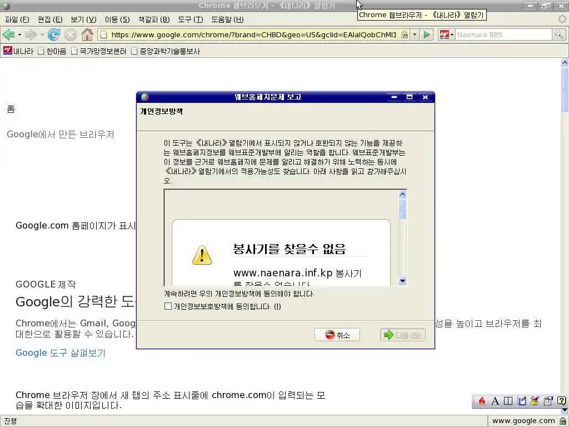Click the page icon in the address bar
The image size is (569, 427).
(104, 35)
